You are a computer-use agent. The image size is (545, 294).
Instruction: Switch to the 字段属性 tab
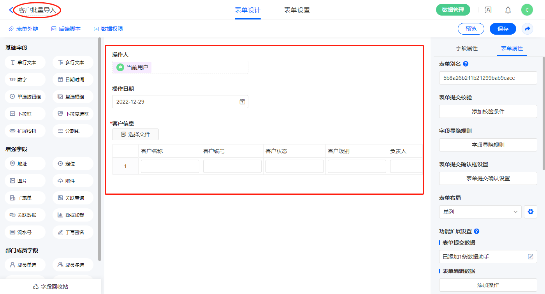(x=466, y=49)
